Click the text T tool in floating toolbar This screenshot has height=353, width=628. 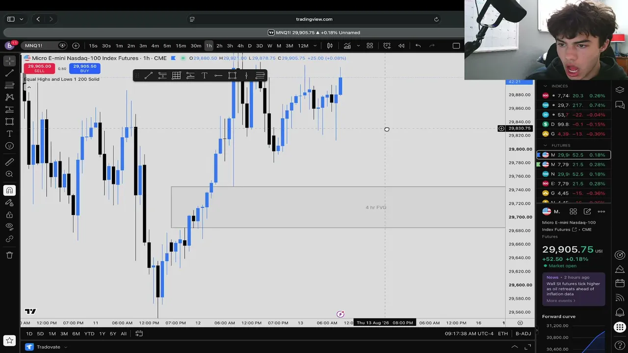pos(204,76)
